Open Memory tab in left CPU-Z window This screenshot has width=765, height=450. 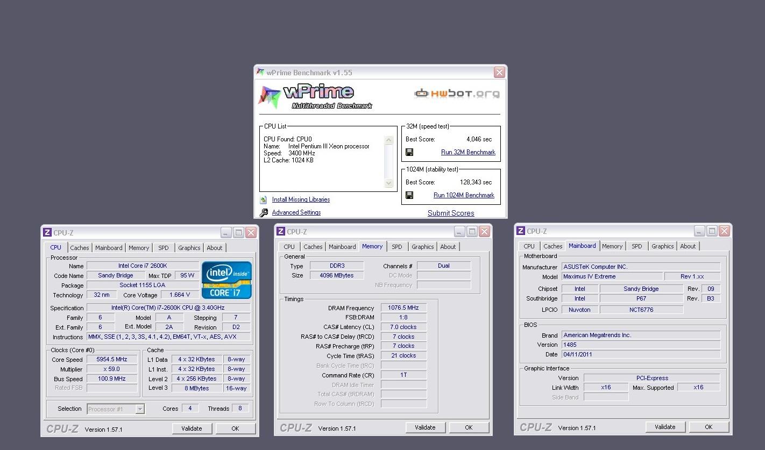pos(139,248)
